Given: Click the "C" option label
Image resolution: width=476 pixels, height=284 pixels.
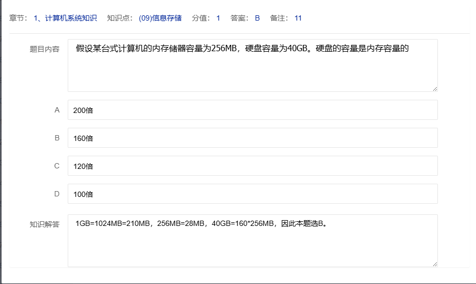Looking at the screenshot, I should (x=57, y=166).
